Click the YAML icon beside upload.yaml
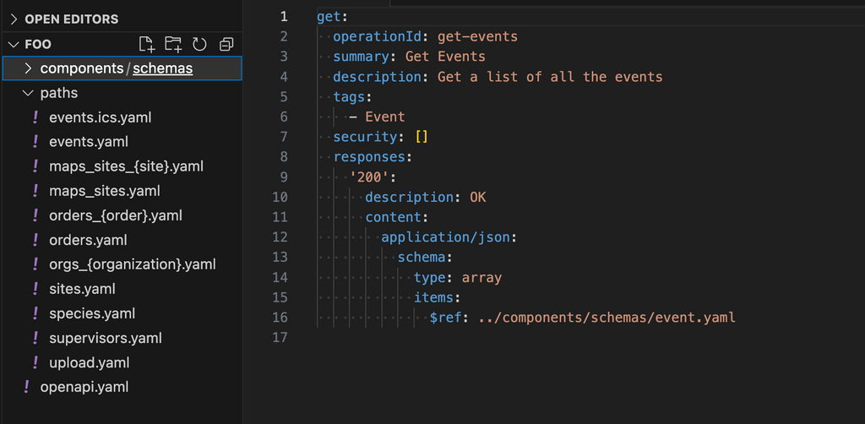 pos(35,362)
